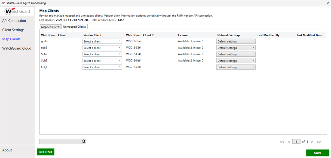
Task: Switch to the Mapped Clients tab
Action: tap(51, 27)
